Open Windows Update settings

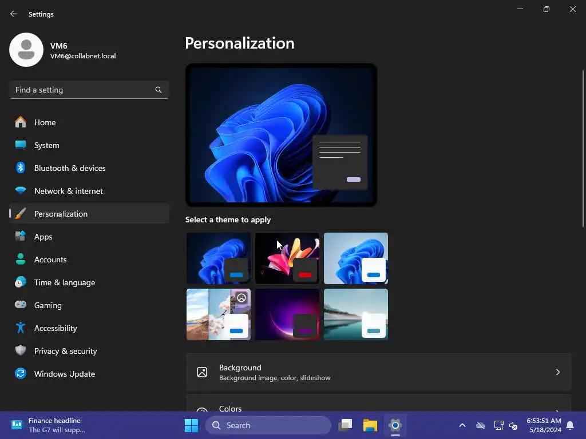pos(89,374)
